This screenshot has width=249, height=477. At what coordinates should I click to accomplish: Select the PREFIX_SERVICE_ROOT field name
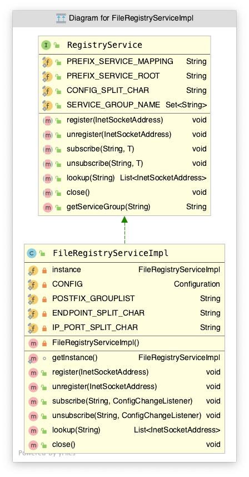pos(113,76)
